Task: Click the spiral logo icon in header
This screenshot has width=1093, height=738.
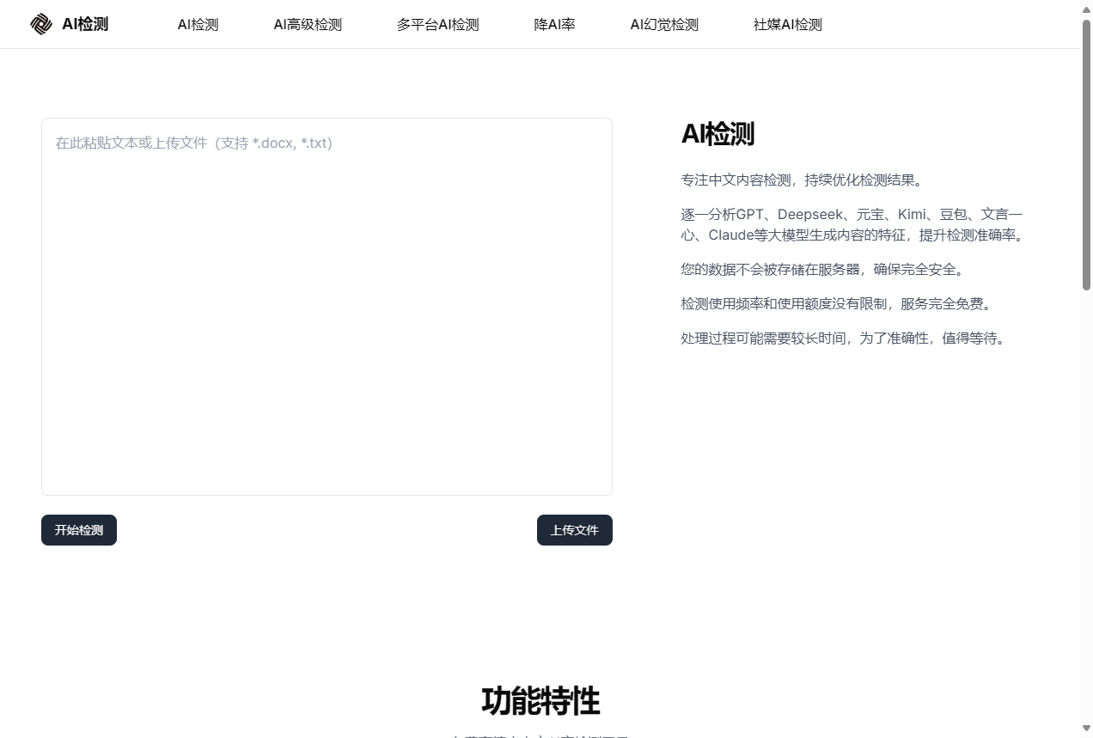Action: coord(40,24)
